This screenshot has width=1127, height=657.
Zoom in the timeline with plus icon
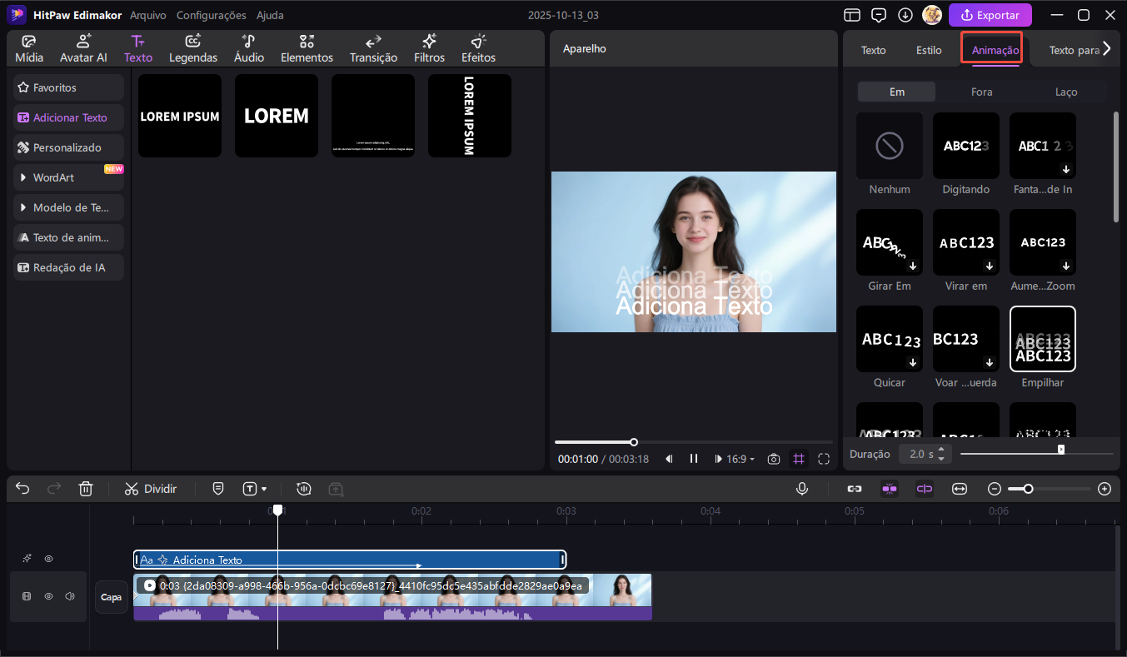click(x=1105, y=489)
